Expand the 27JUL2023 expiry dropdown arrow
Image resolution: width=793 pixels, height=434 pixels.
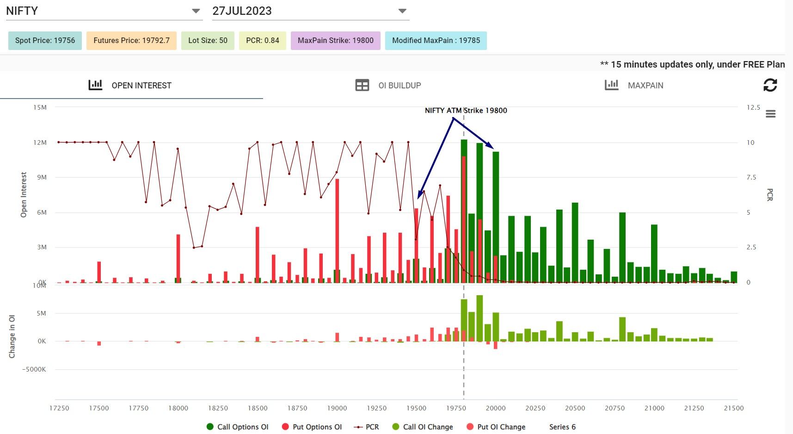point(402,11)
